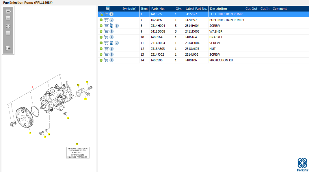Click the Comment column header
This screenshot has height=172, width=309.
coord(280,9)
